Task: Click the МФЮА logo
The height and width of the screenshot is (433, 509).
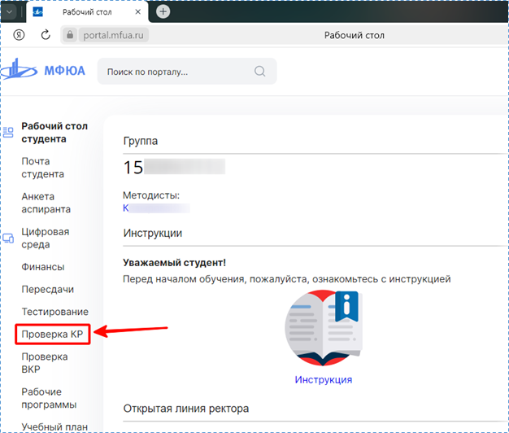Action: point(42,70)
